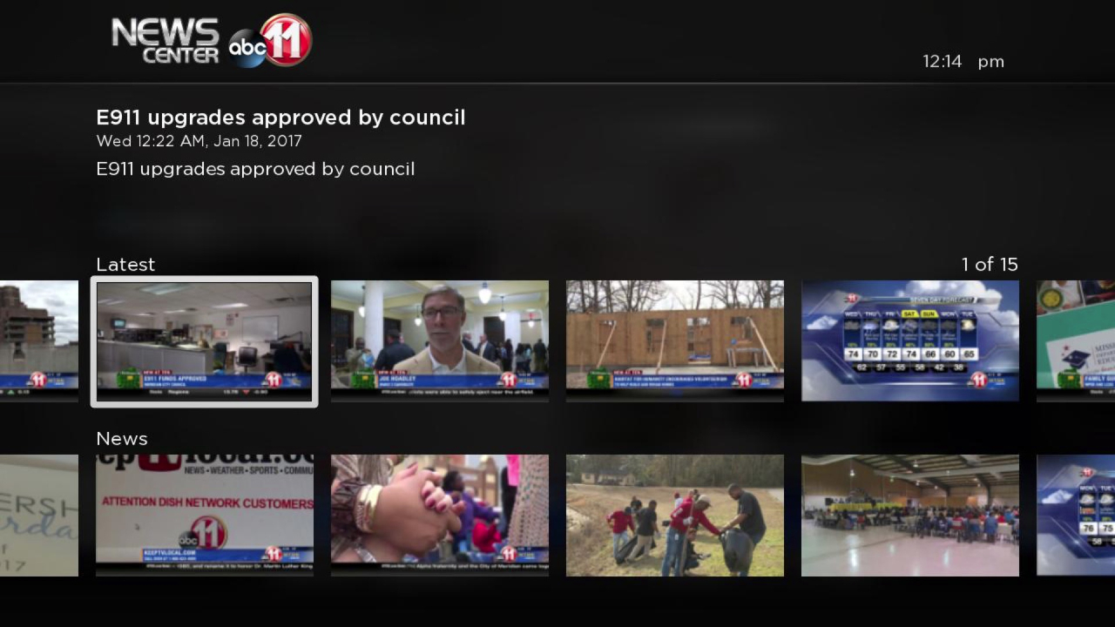Click the Wed 12:22 AM, Jan 18, 2017 date
The width and height of the screenshot is (1115, 627).
(x=199, y=141)
